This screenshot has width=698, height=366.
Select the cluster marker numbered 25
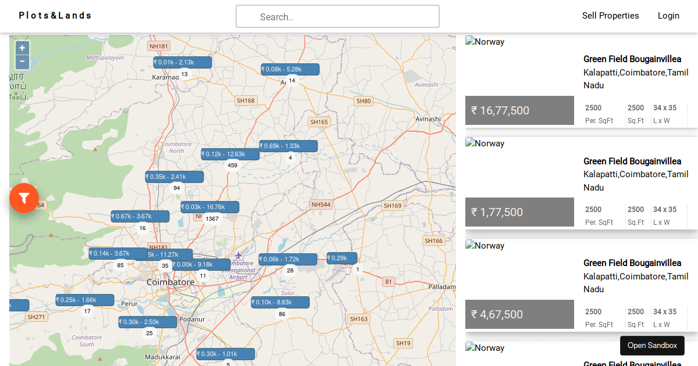(x=149, y=333)
